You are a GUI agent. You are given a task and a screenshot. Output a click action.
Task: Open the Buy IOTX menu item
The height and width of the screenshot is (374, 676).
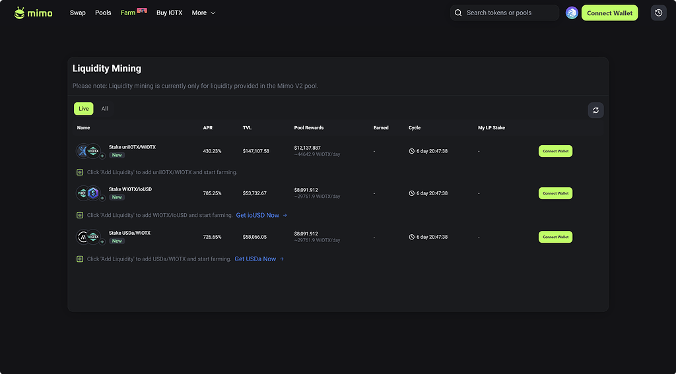coord(169,13)
